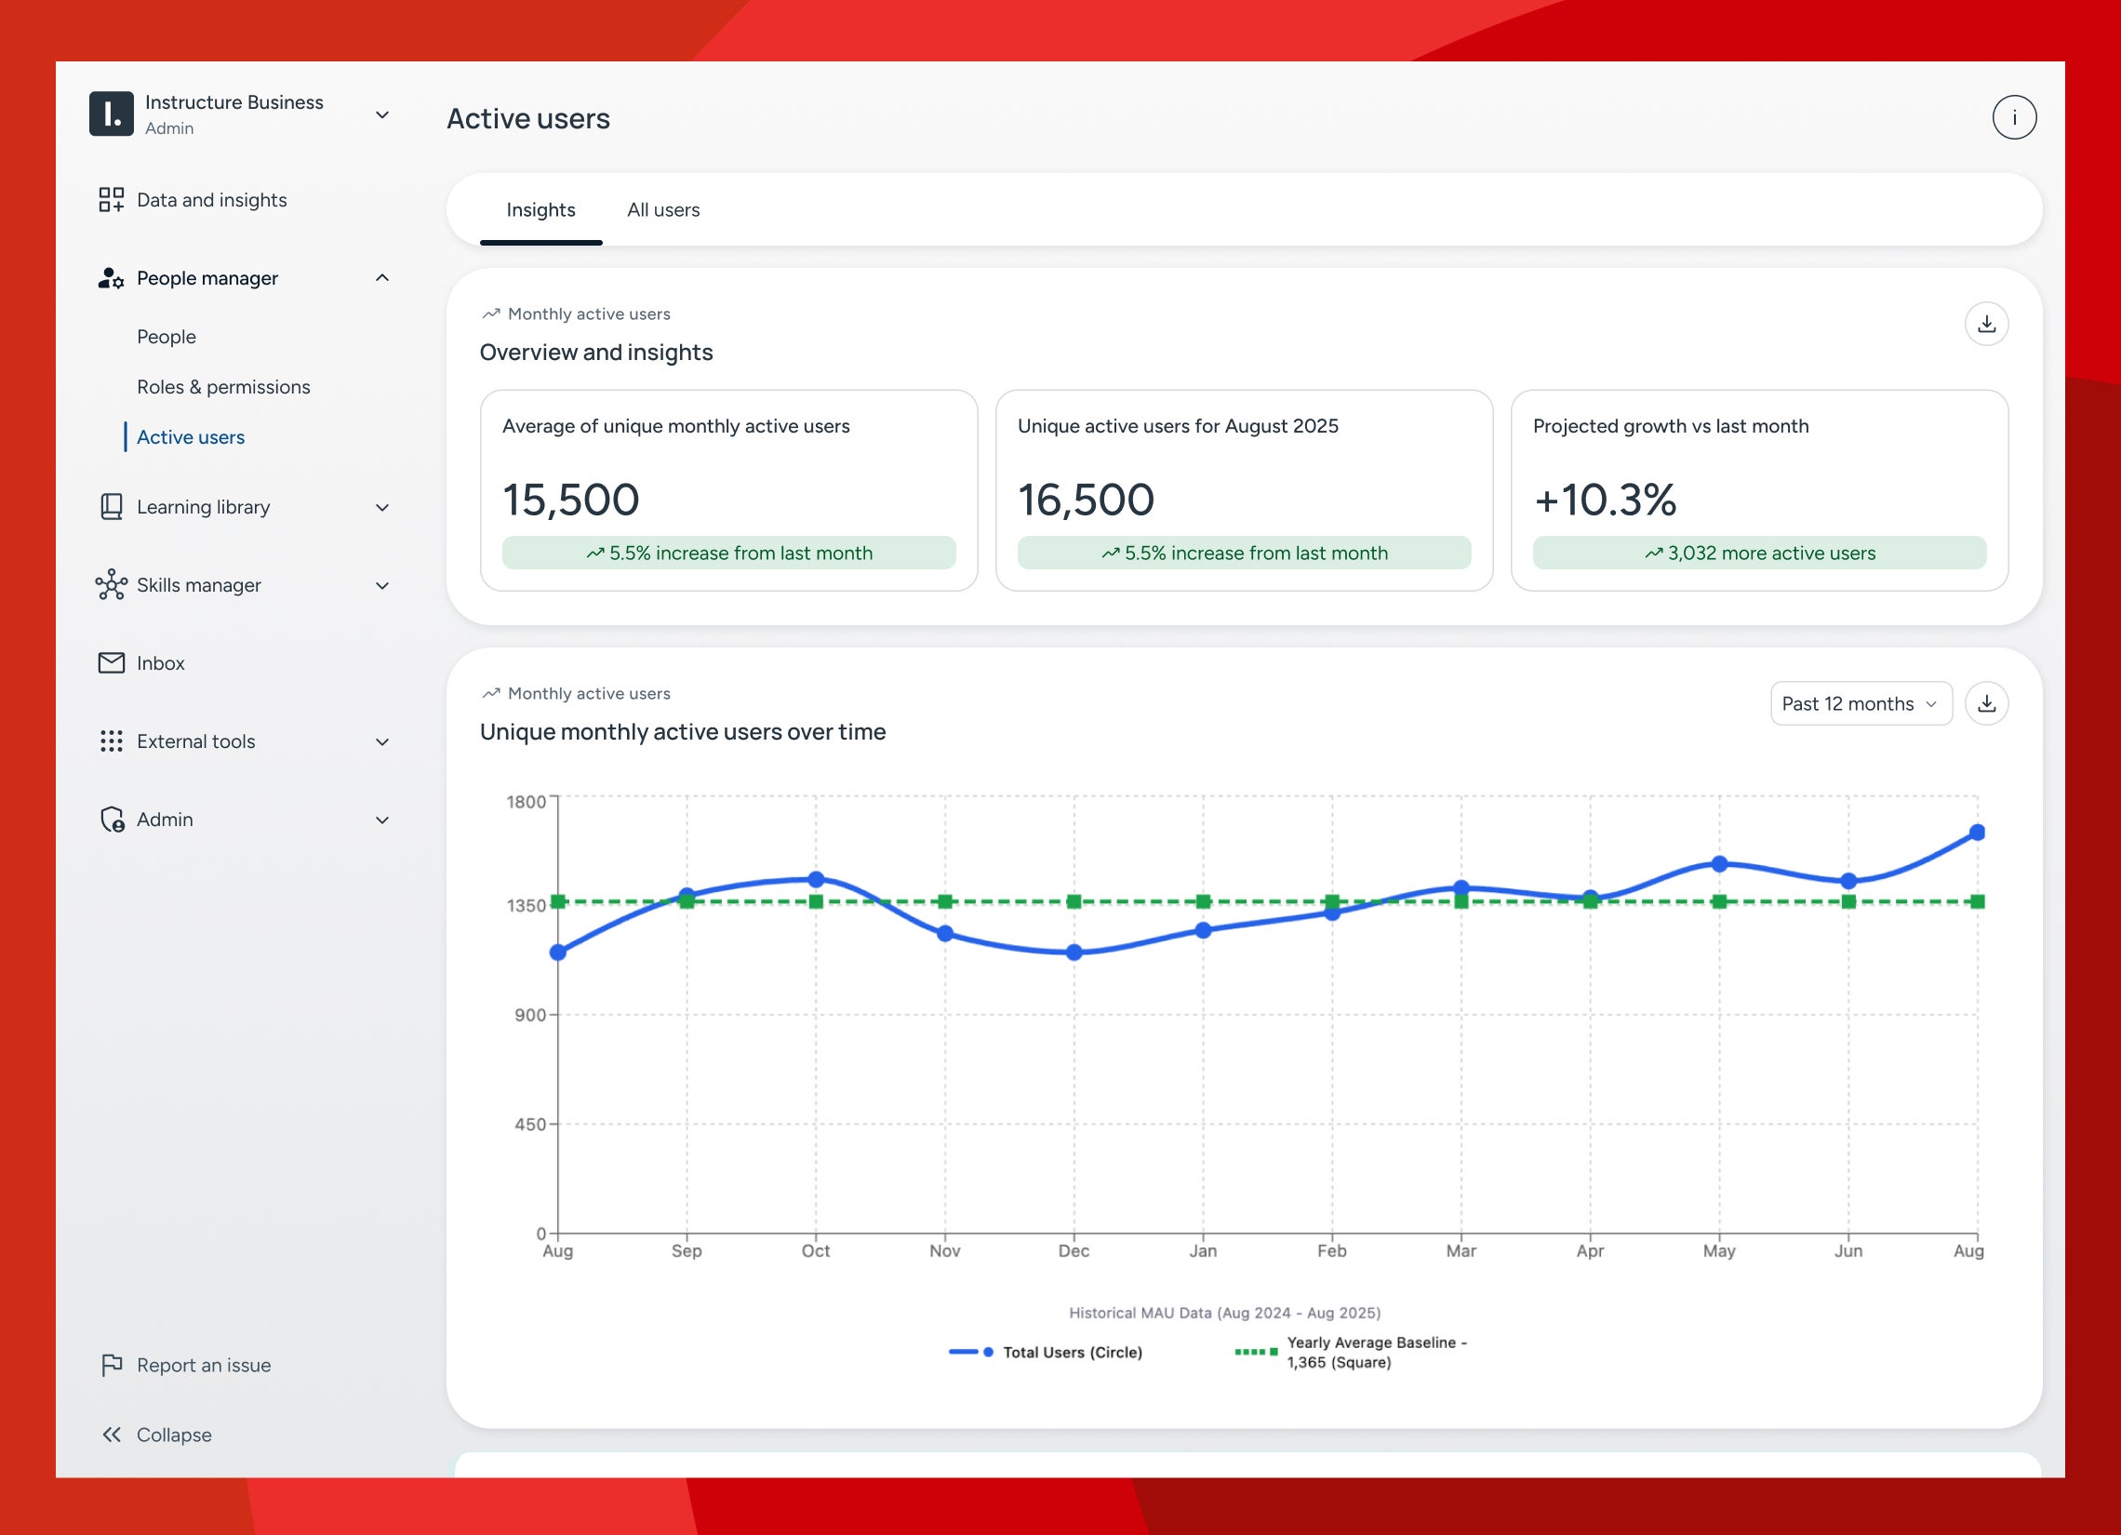Open Roles & permissions page
Screen dimensions: 2121x1535
(222, 386)
